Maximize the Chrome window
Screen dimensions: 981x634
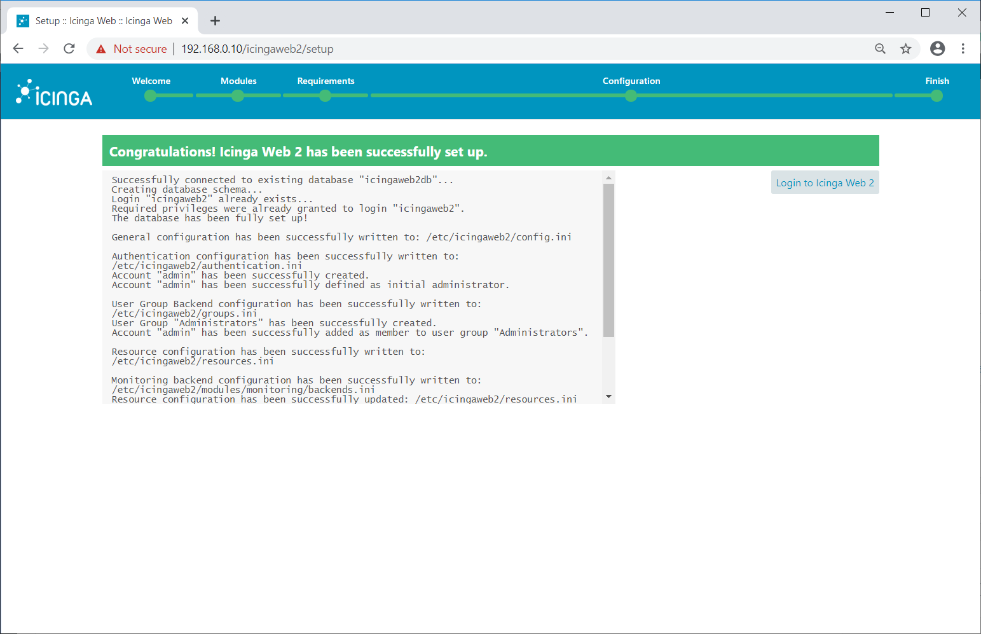coord(926,13)
